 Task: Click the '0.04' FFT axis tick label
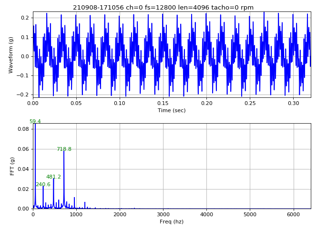click(x=23, y=169)
